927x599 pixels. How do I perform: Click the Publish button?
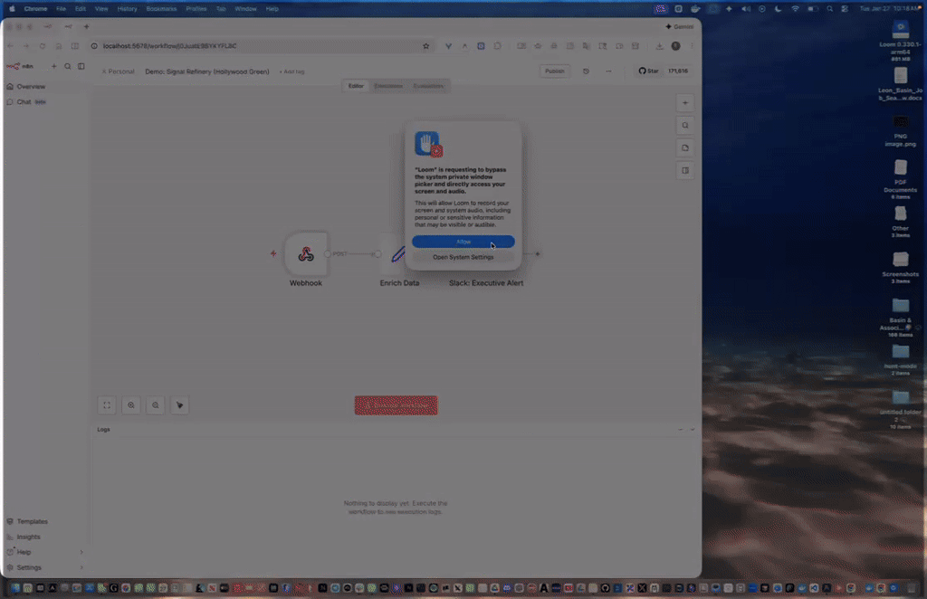tap(554, 71)
